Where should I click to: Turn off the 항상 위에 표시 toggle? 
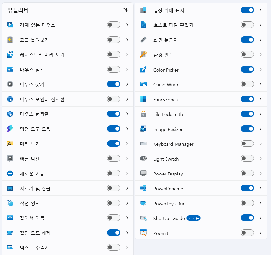click(x=247, y=10)
